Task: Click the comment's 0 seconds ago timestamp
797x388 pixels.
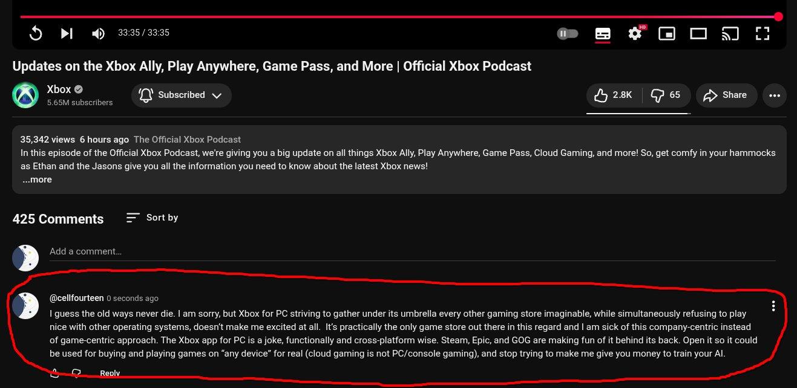Action: [133, 299]
